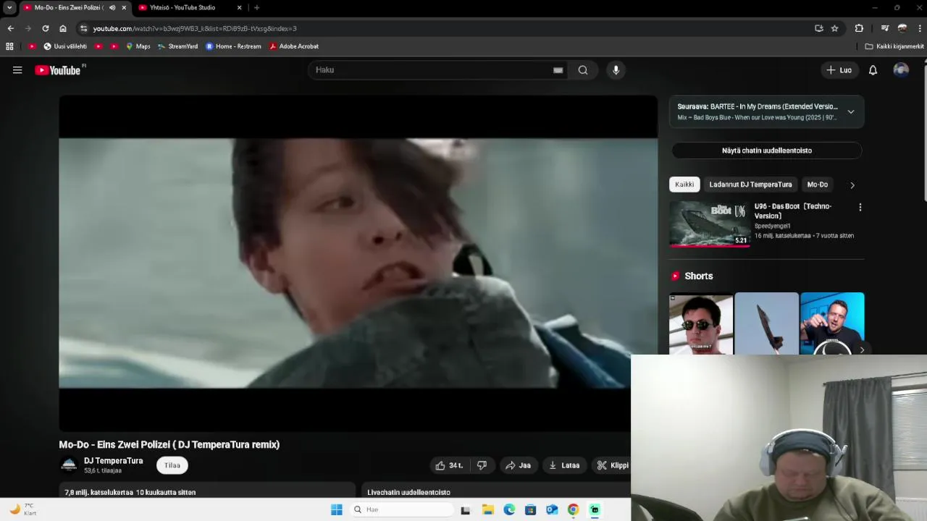Install app icon in address bar
The image size is (927, 521).
819,28
